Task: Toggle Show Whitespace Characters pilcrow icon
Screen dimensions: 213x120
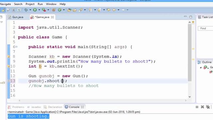Action: tap(19, 10)
